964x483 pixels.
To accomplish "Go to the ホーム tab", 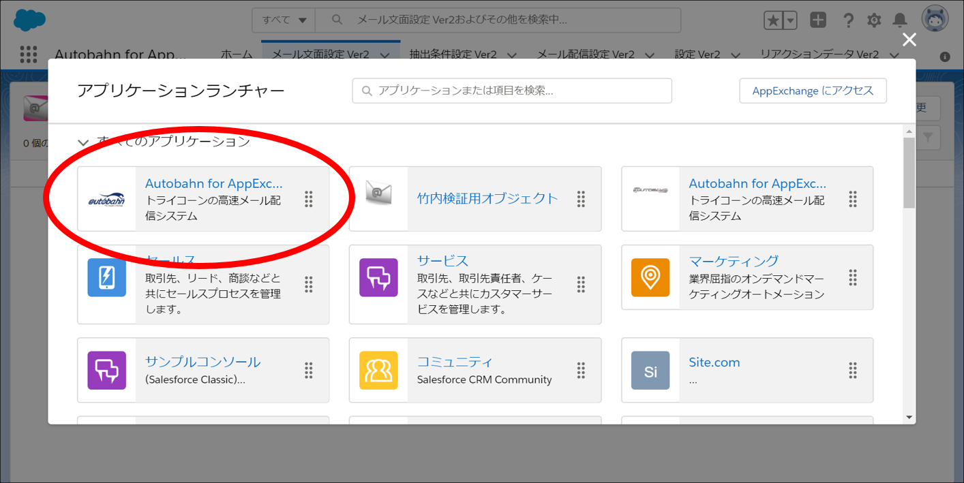I will (x=237, y=55).
